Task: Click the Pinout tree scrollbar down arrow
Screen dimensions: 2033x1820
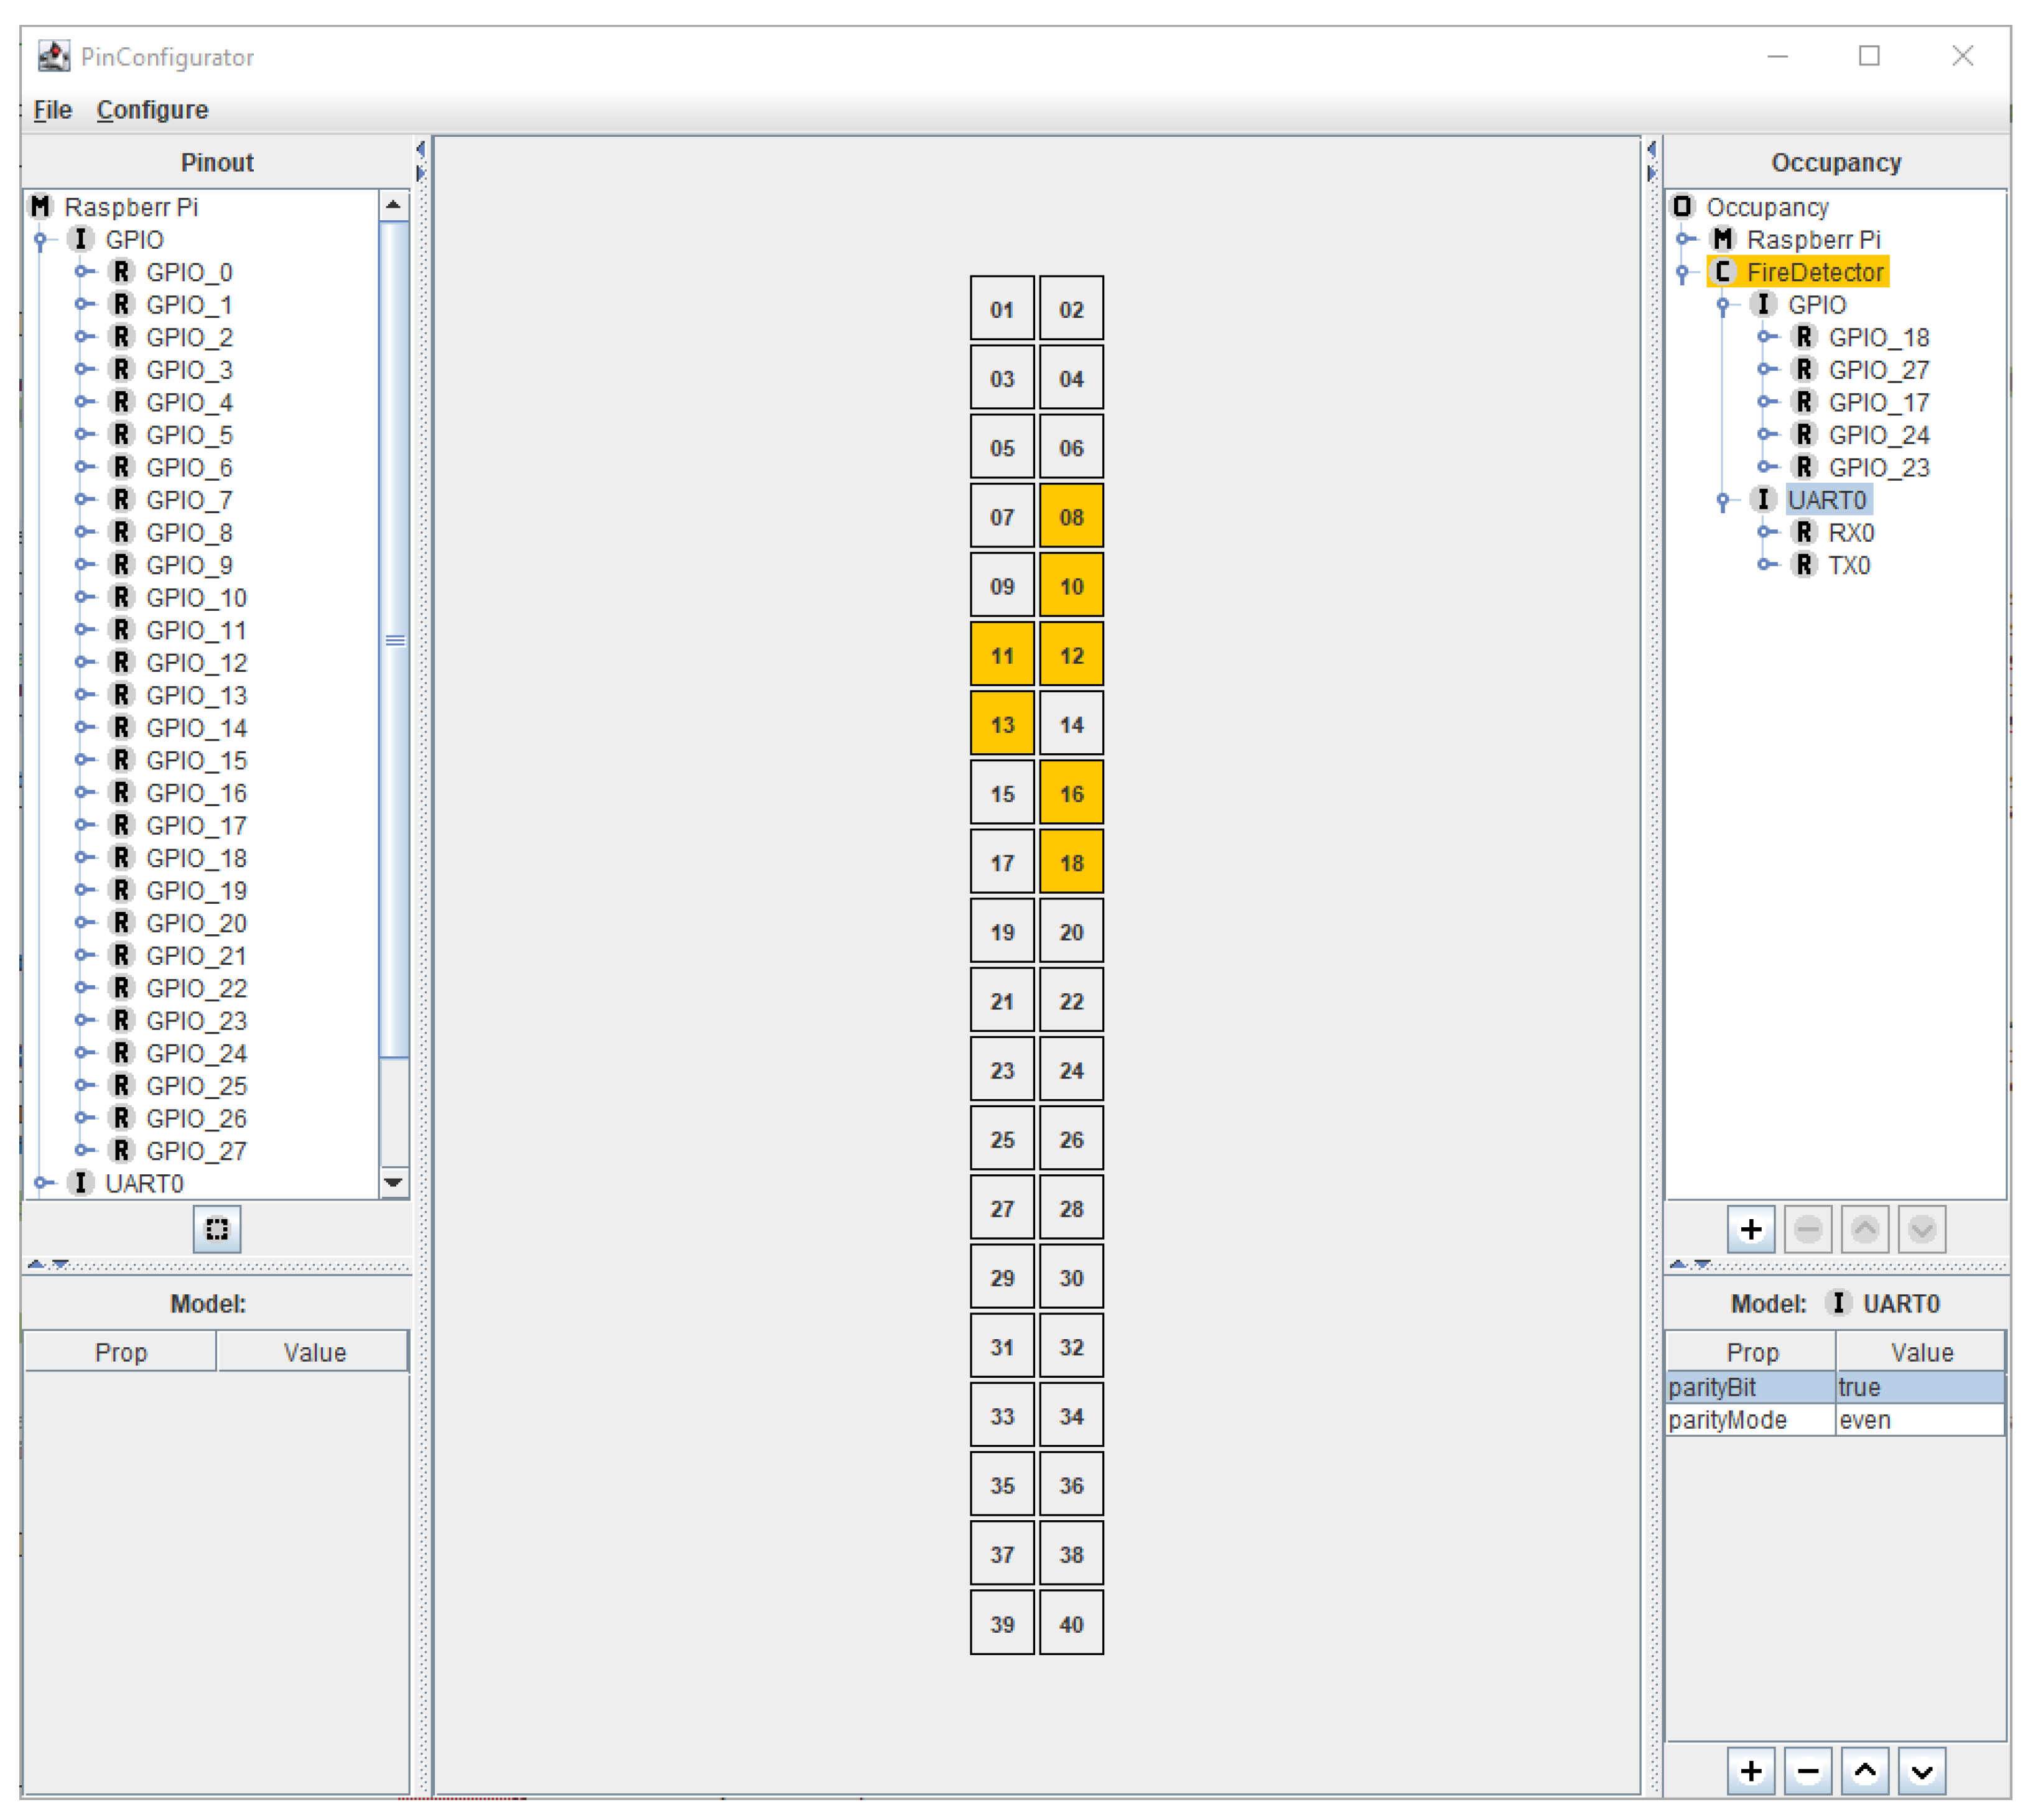Action: pyautogui.click(x=394, y=1183)
